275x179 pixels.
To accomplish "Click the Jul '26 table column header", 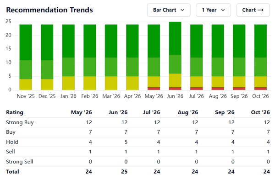I will pyautogui.click(x=151, y=112).
